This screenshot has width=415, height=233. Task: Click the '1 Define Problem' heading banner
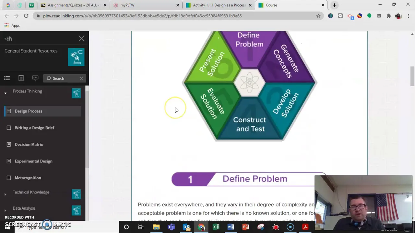point(249,179)
